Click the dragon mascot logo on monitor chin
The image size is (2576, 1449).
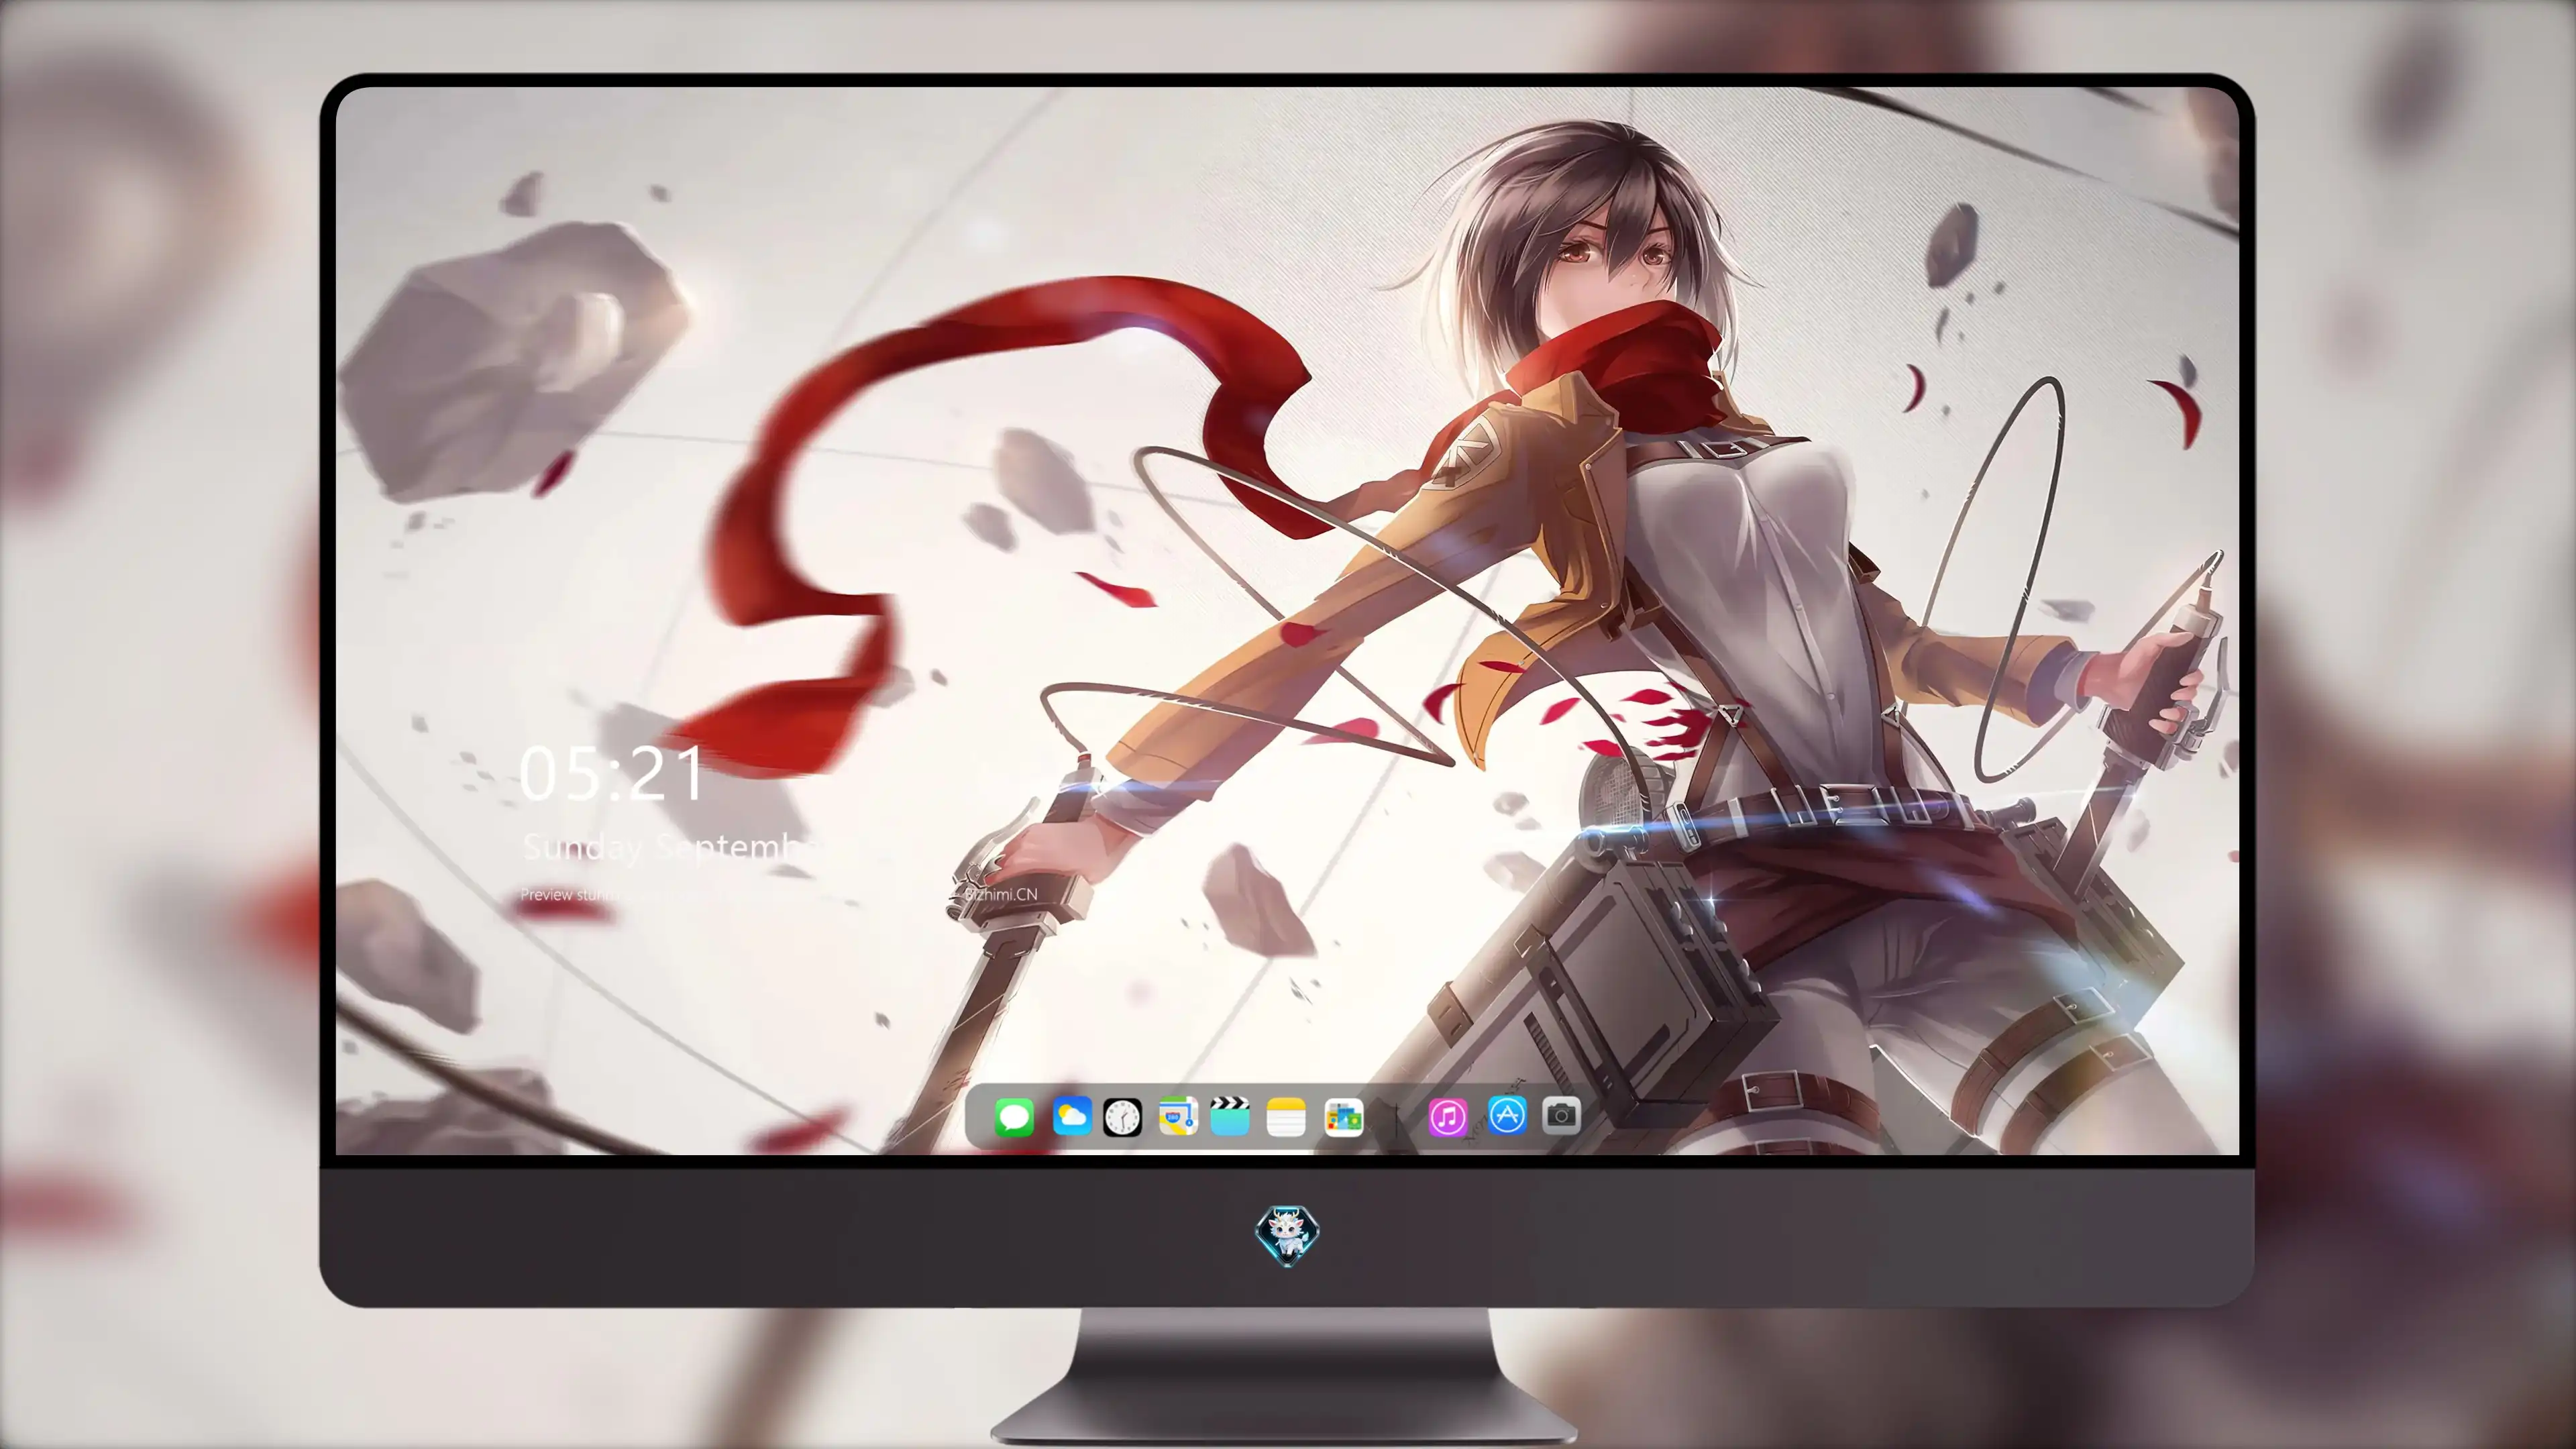click(x=1287, y=1236)
